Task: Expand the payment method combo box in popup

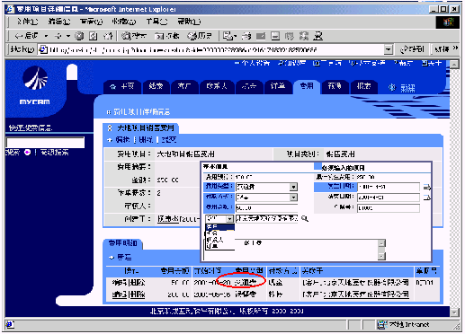Action: tap(293, 198)
